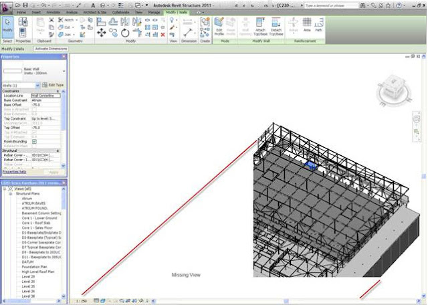Click Path reinforcement tool
Screen dimensions: 428x305
pos(318,25)
